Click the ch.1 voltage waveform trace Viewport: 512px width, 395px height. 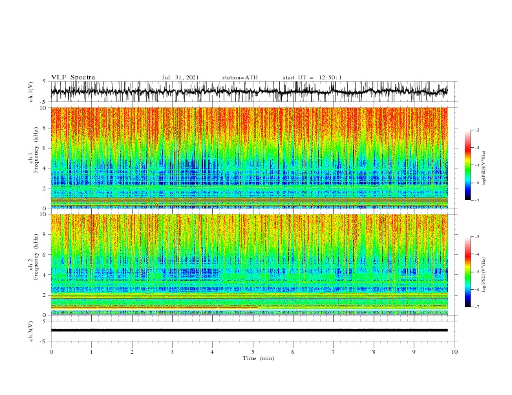click(249, 92)
